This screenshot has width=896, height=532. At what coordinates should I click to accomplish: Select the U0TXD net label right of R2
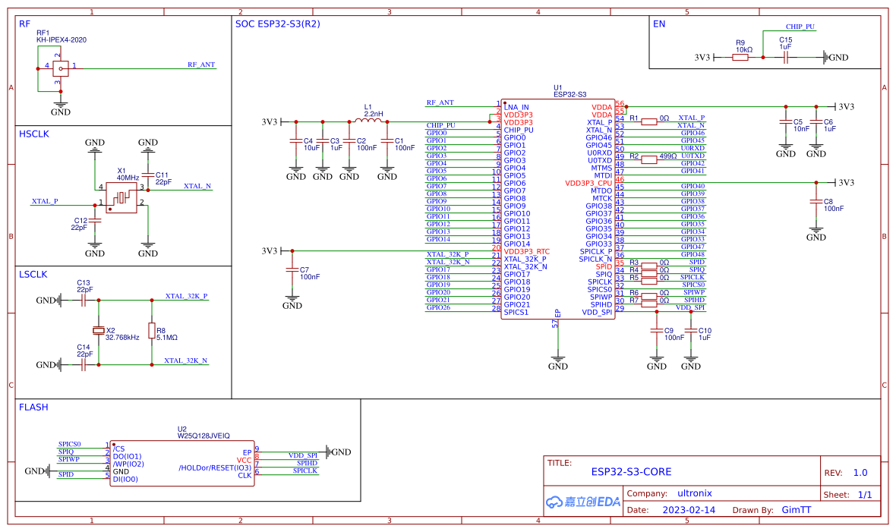click(x=693, y=156)
